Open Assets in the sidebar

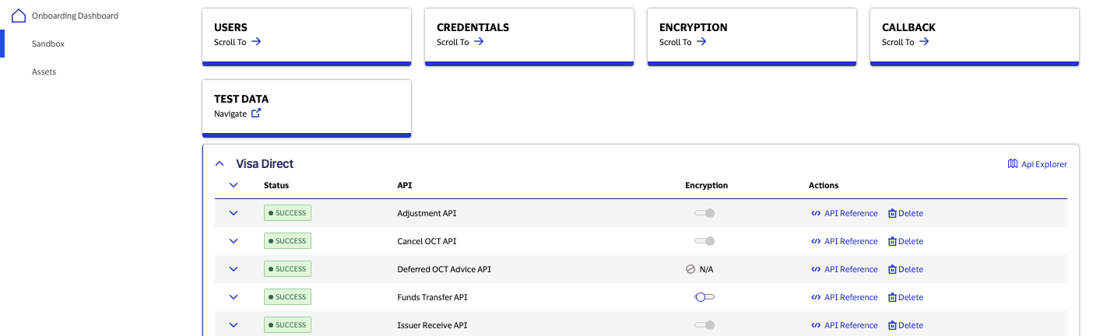[44, 72]
